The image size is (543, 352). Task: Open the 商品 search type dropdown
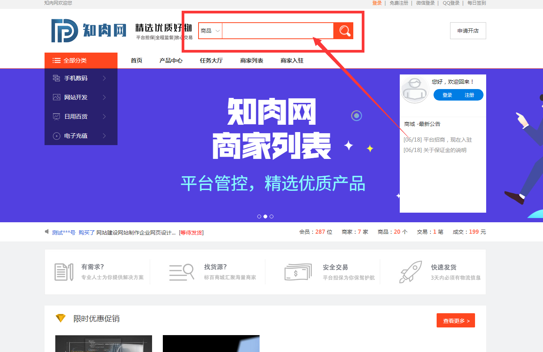pyautogui.click(x=210, y=31)
